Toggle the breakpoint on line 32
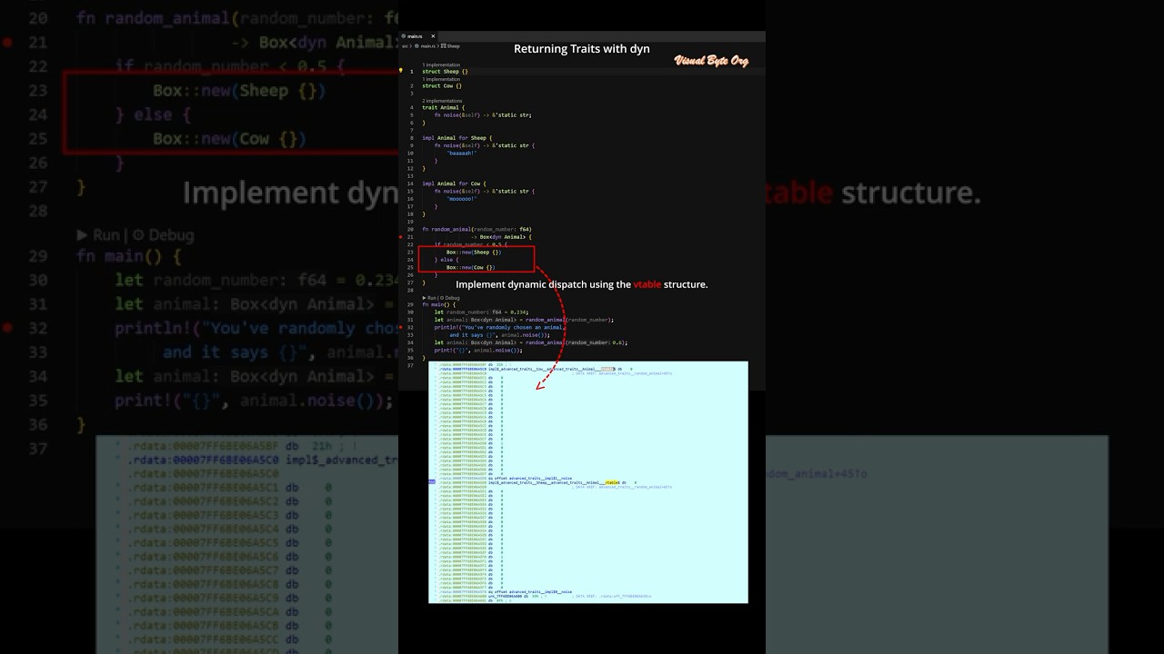The height and width of the screenshot is (654, 1164). point(400,327)
